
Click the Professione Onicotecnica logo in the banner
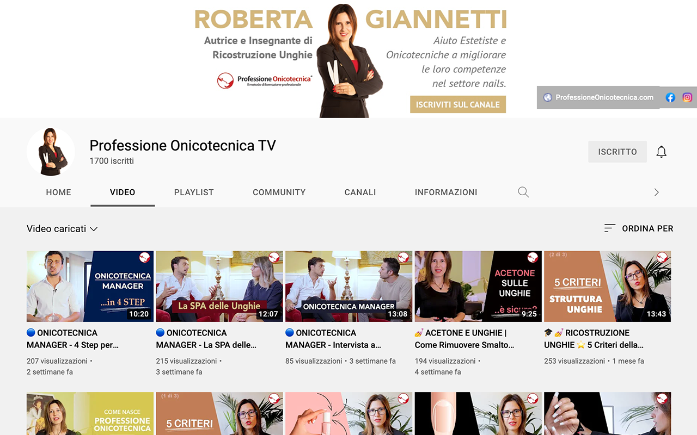tap(265, 81)
